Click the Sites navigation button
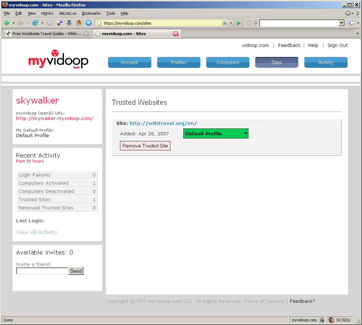Viewport: 362px width, 325px height. pos(276,62)
